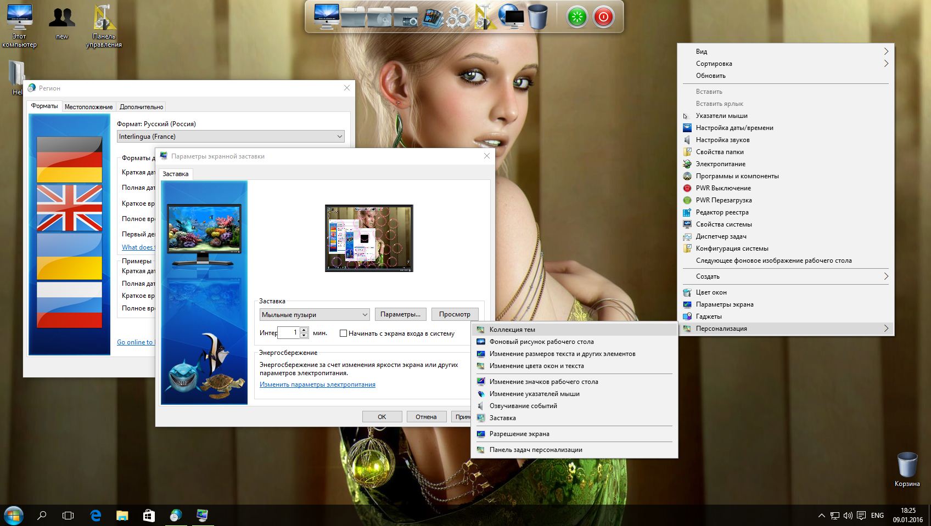Viewport: 931px width, 526px height.
Task: Click the Просмотр button
Action: pyautogui.click(x=455, y=314)
